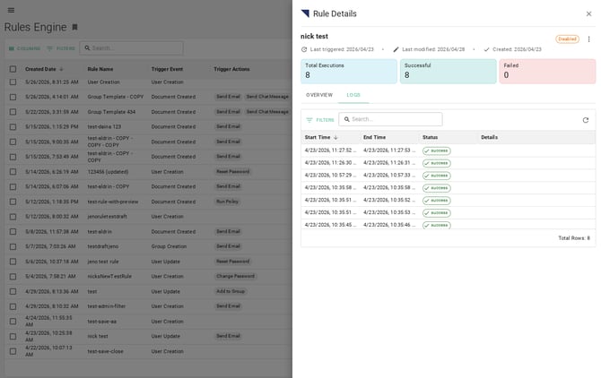This screenshot has height=378, width=601.
Task: Open Filters in the logs table
Action: click(320, 120)
